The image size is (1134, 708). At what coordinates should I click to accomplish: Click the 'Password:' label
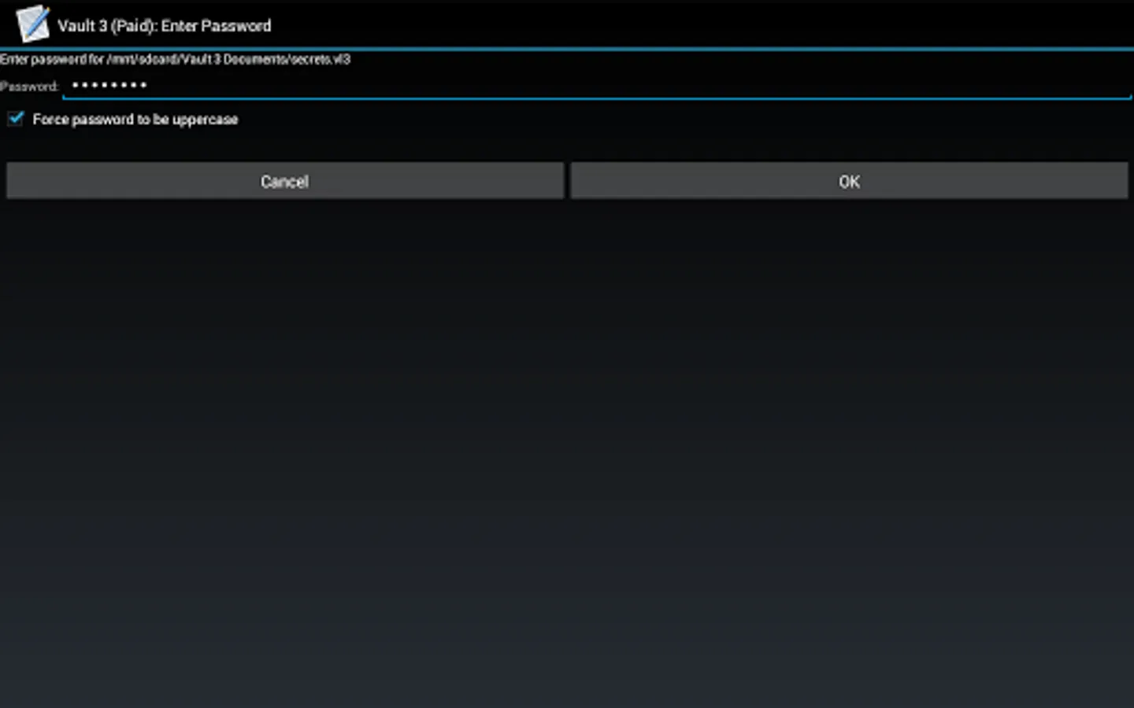coord(29,87)
